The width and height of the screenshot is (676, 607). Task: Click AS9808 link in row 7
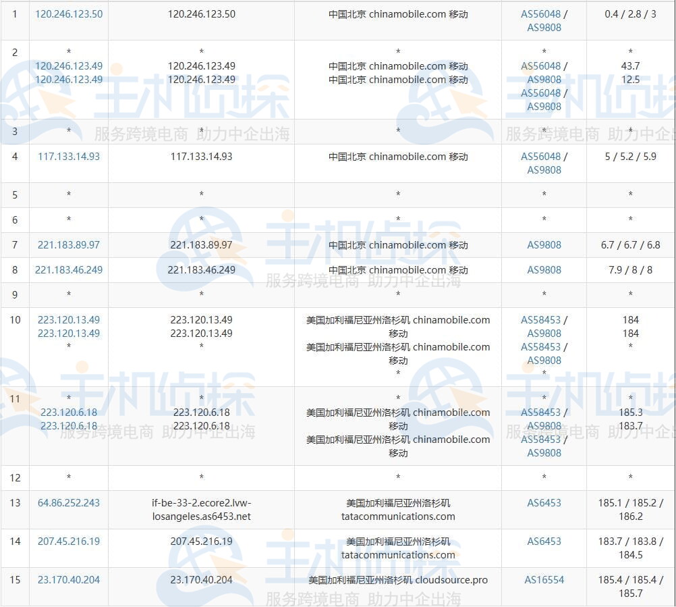tap(543, 245)
